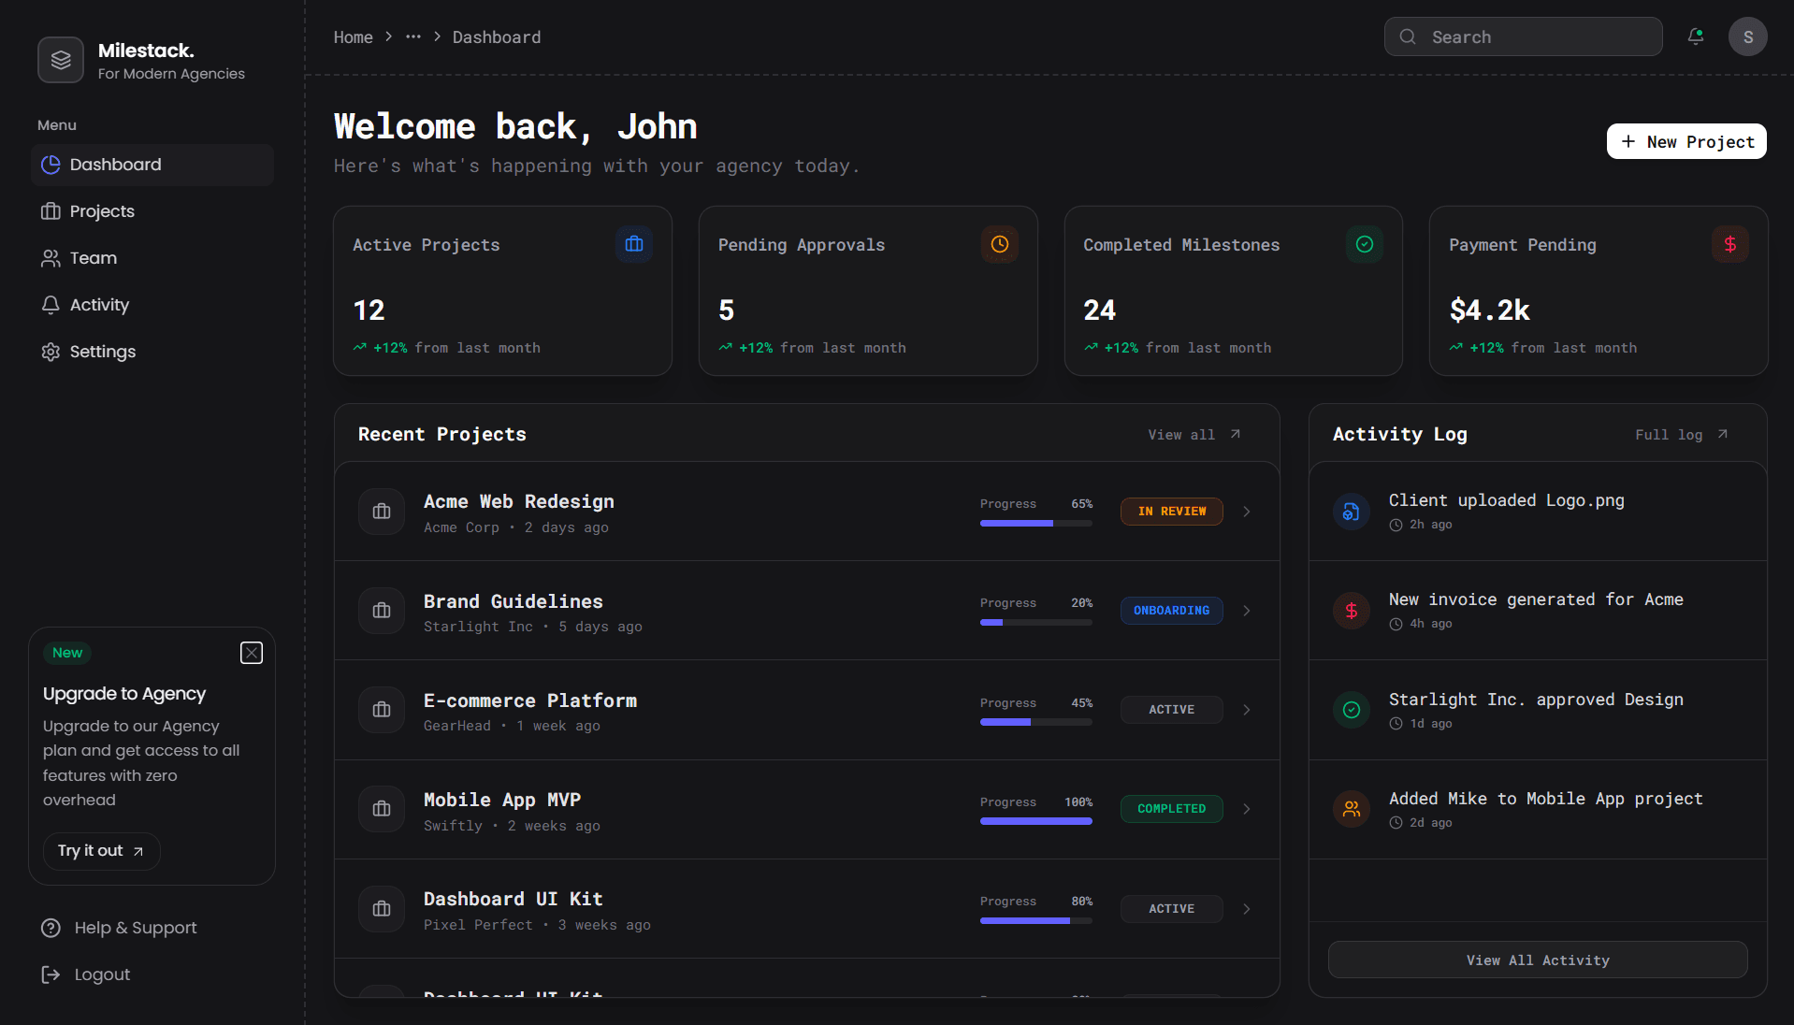Select Dashboard in the sidebar menu
Image resolution: width=1794 pixels, height=1025 pixels.
[152, 165]
